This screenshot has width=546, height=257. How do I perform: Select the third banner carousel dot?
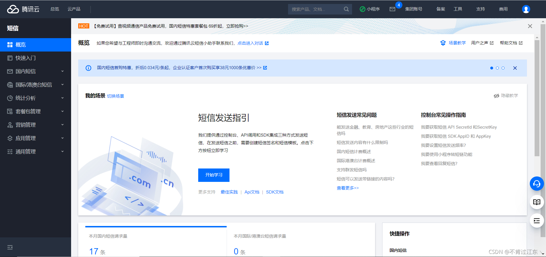coord(503,68)
